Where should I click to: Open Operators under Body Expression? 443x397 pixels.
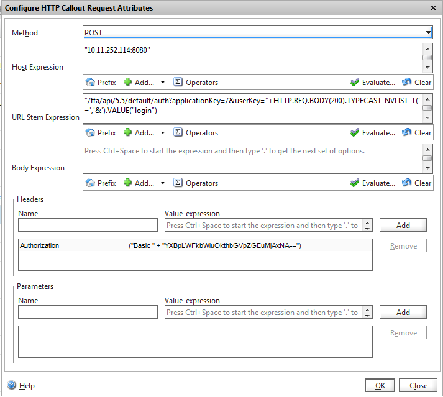(195, 183)
